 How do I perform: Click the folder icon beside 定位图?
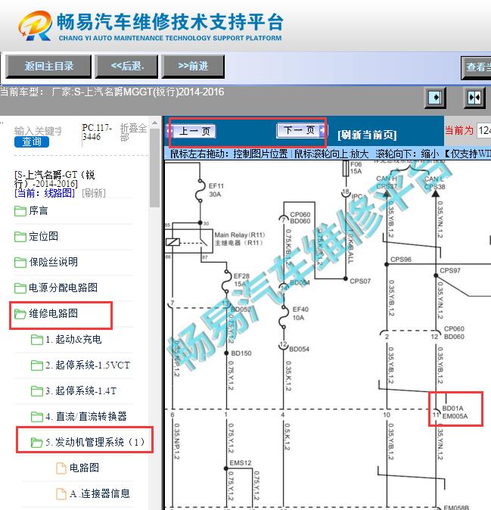coord(20,237)
